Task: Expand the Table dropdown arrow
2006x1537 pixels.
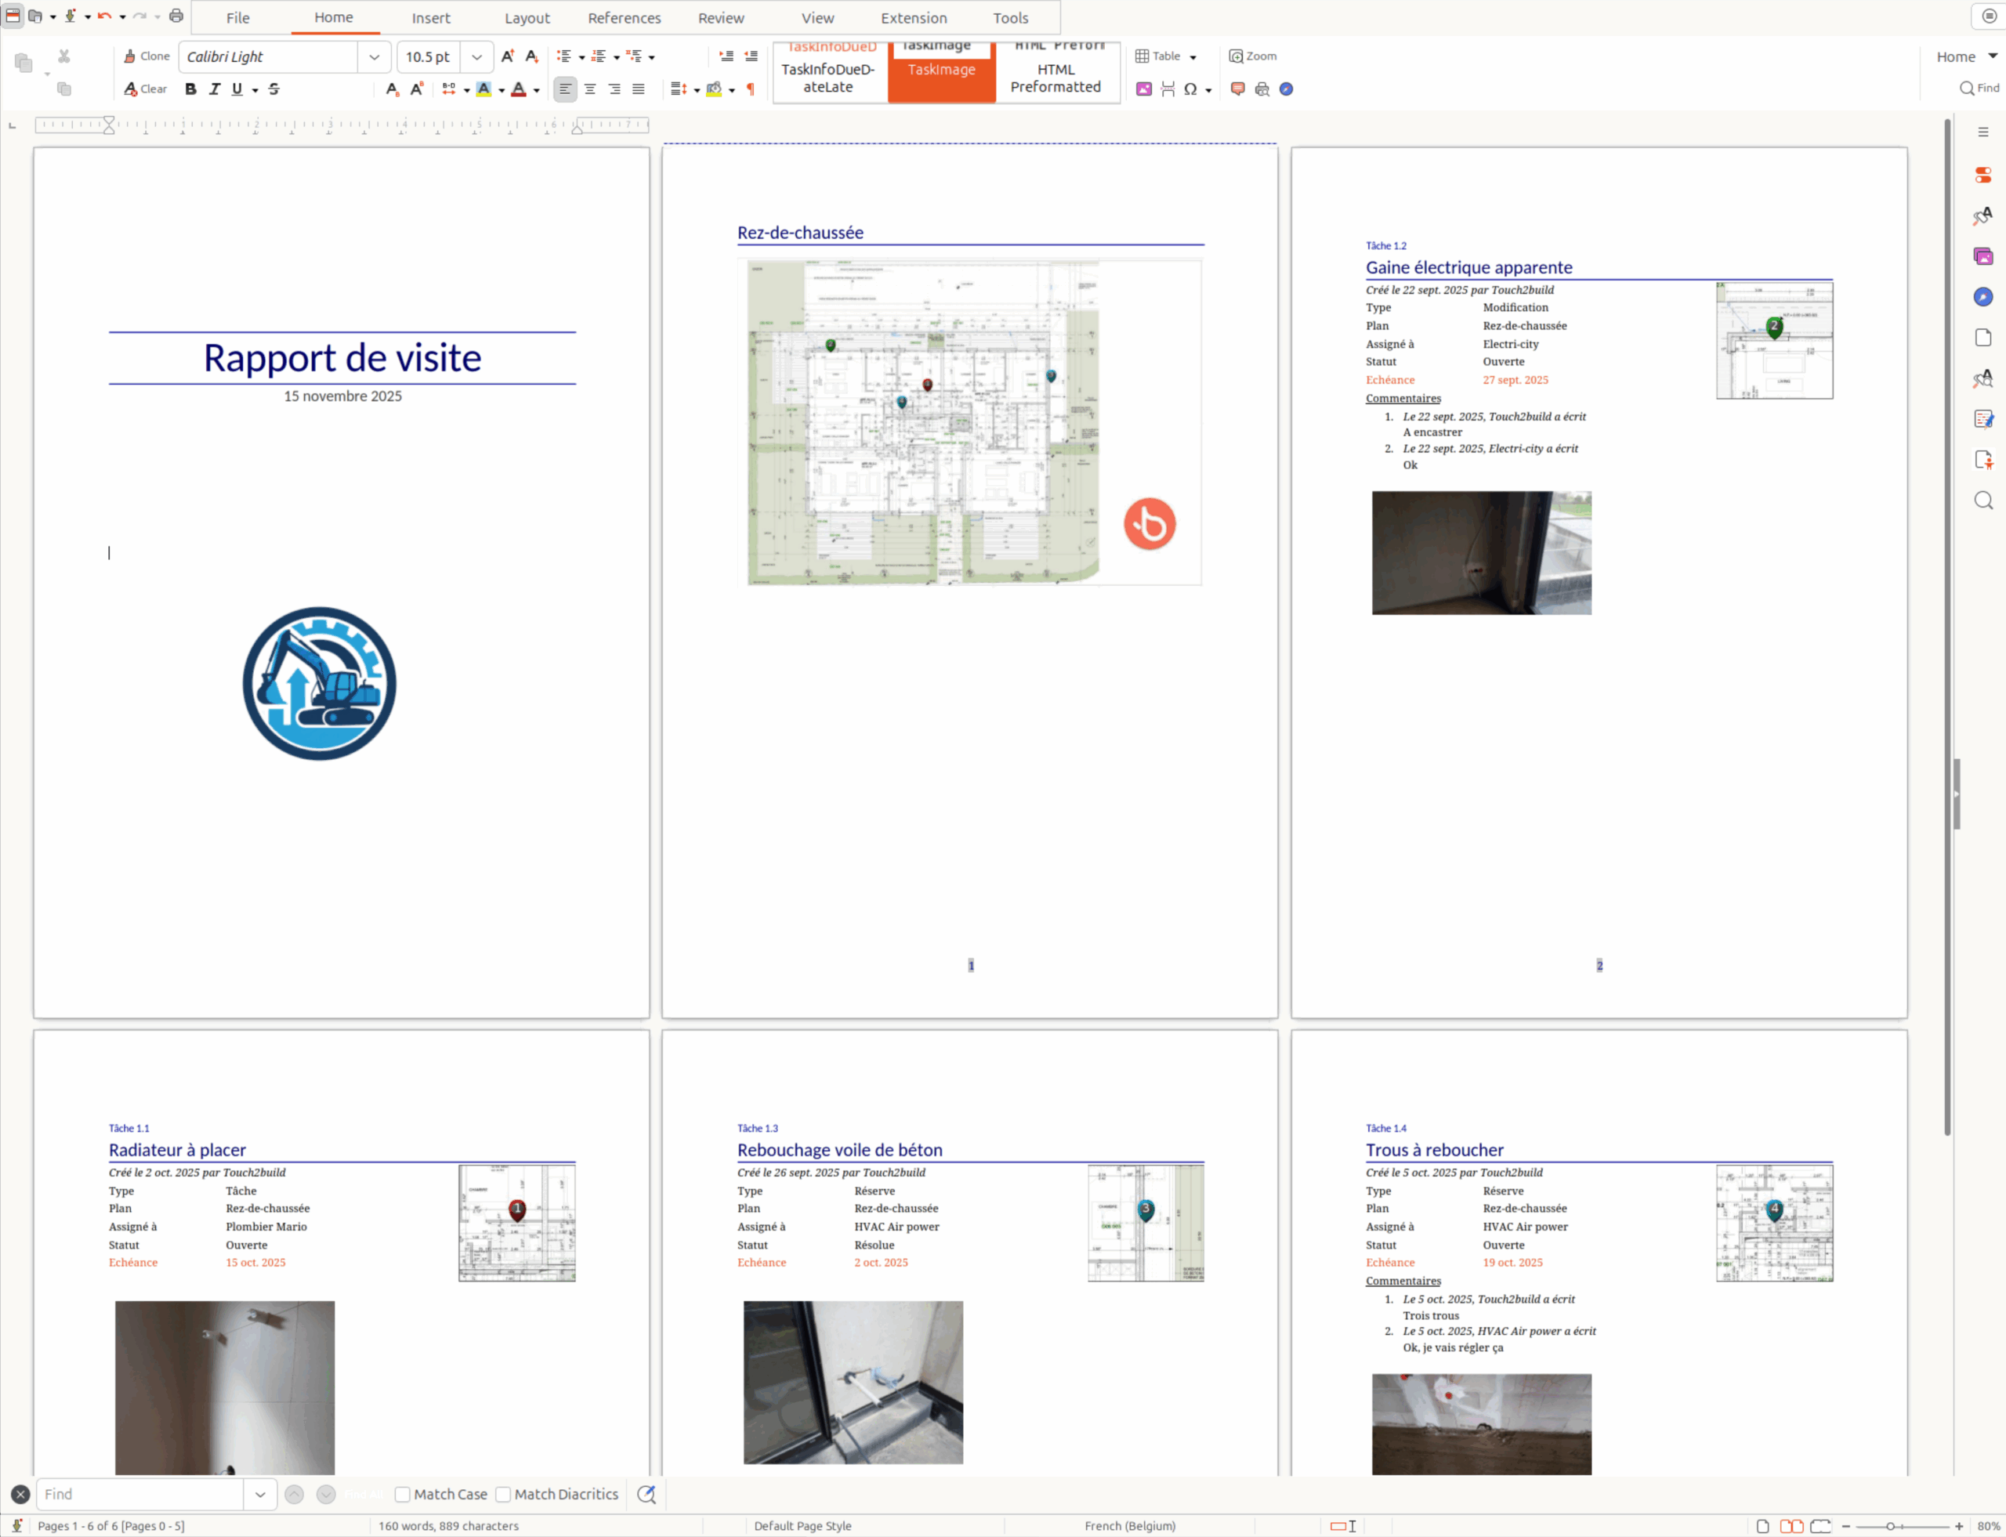Action: 1193,56
